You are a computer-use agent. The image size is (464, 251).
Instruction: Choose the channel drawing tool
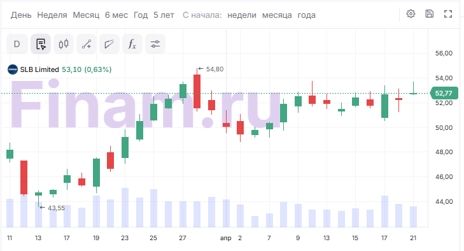[109, 44]
